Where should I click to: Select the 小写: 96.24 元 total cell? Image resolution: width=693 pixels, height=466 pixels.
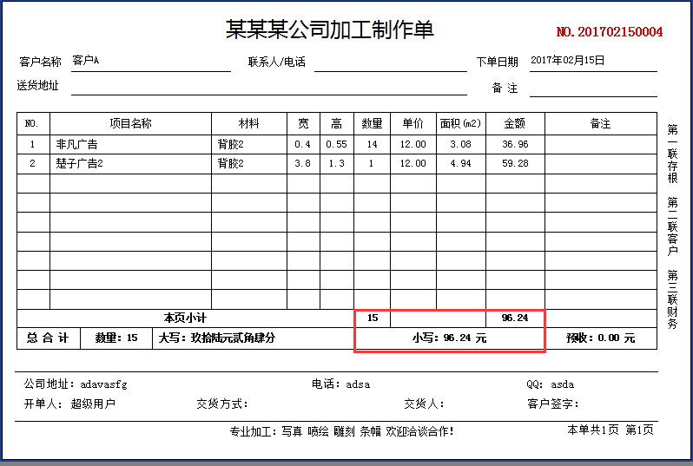coord(449,338)
